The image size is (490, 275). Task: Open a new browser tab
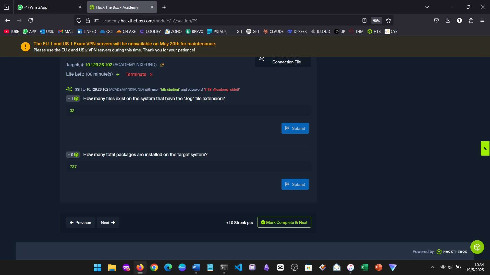pos(164,7)
